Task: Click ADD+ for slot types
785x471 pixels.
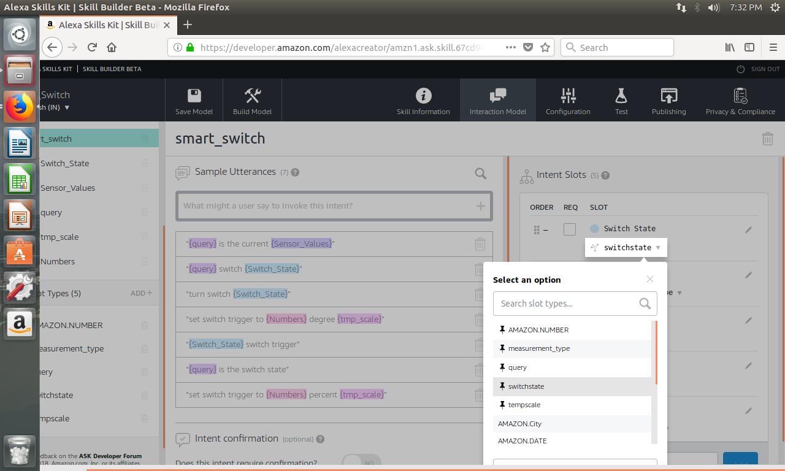Action: [x=141, y=293]
